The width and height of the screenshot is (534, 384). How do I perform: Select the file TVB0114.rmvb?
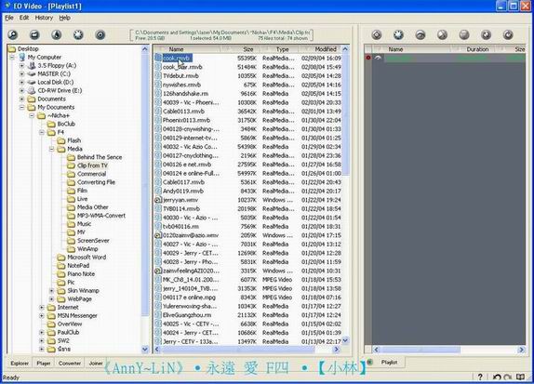coord(181,208)
